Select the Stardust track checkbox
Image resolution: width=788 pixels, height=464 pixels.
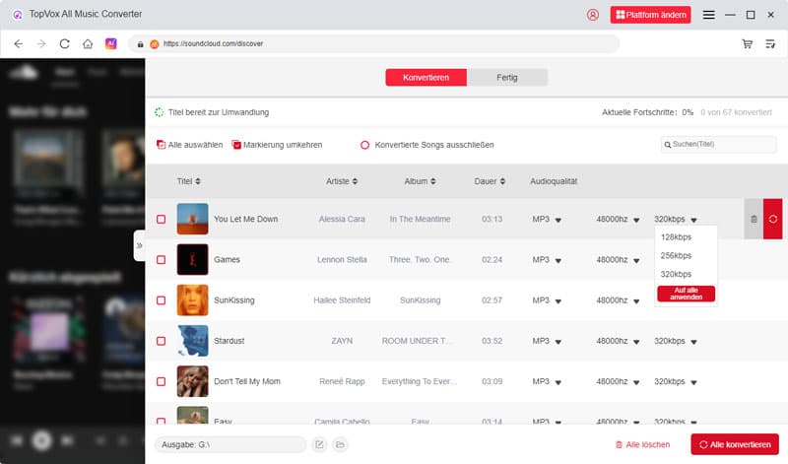[162, 341]
